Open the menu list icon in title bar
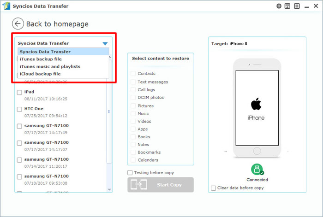The image size is (323, 217). point(297,6)
